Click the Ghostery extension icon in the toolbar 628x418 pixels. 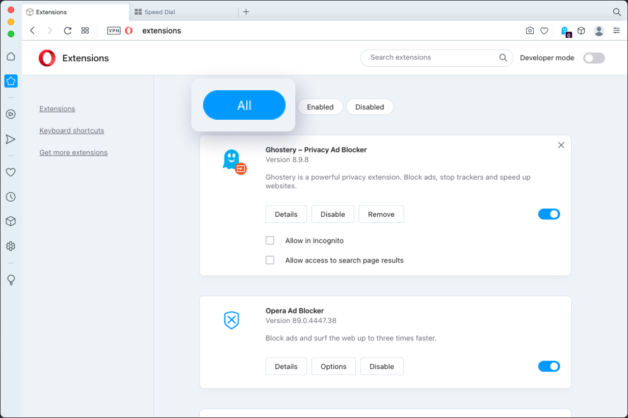coord(564,30)
